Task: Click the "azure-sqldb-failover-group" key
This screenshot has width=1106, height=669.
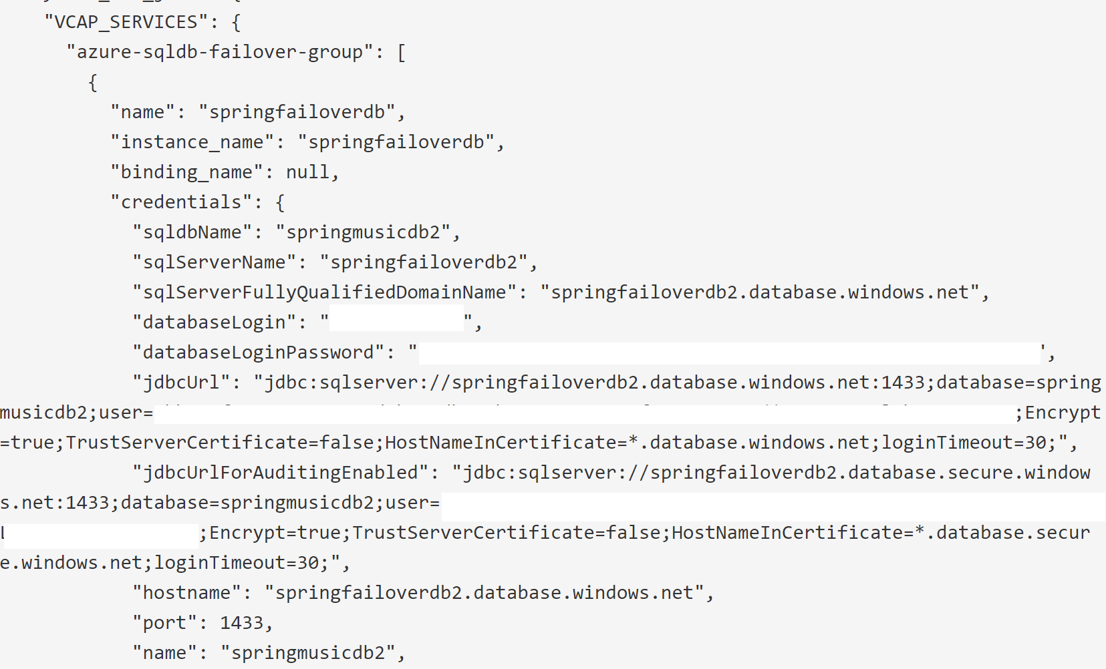Action: [x=220, y=52]
